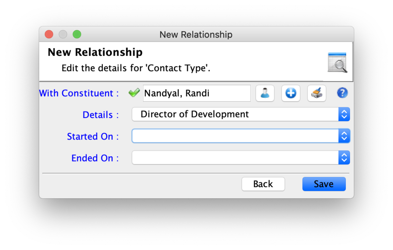Viewport: 393px width, 250px height.
Task: Click the 'Nandyal, Randi' constituent field
Action: click(x=196, y=93)
